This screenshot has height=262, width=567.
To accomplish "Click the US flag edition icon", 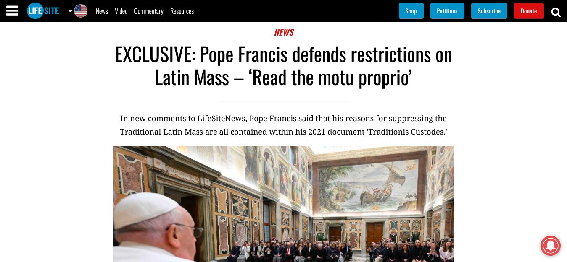I will click(81, 11).
